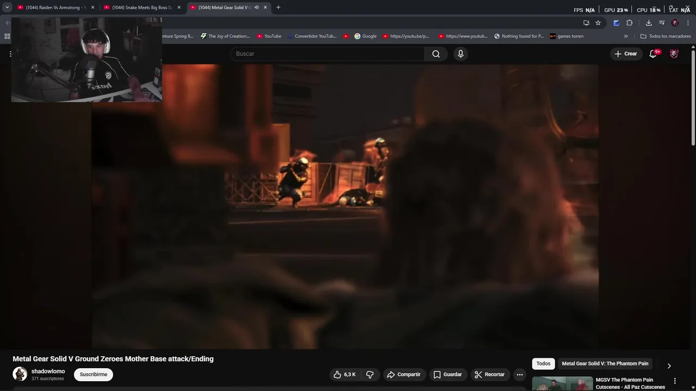Viewport: 696px width, 391px height.
Task: Open the enture Spring B... bookmark
Action: click(178, 36)
